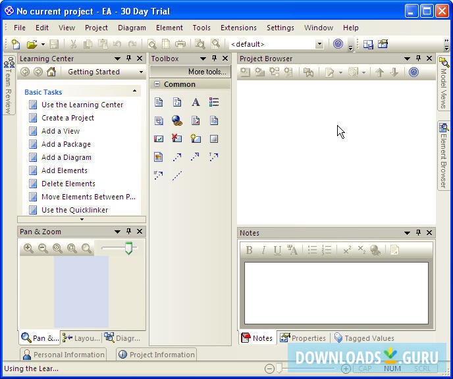Collapse the Basic Tasks section
This screenshot has height=379, width=453.
point(134,91)
